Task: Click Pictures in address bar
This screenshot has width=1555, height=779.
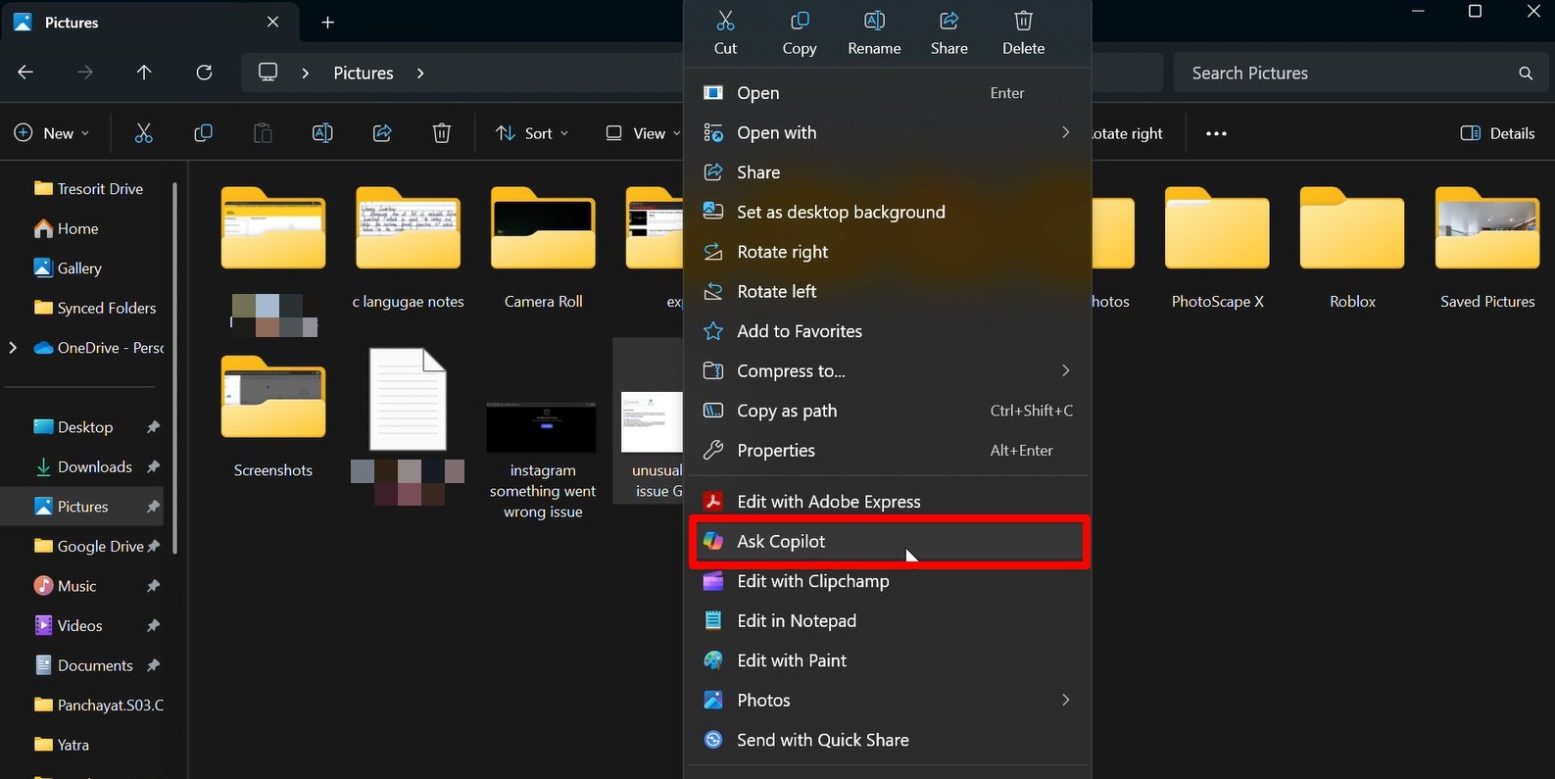Action: (364, 73)
